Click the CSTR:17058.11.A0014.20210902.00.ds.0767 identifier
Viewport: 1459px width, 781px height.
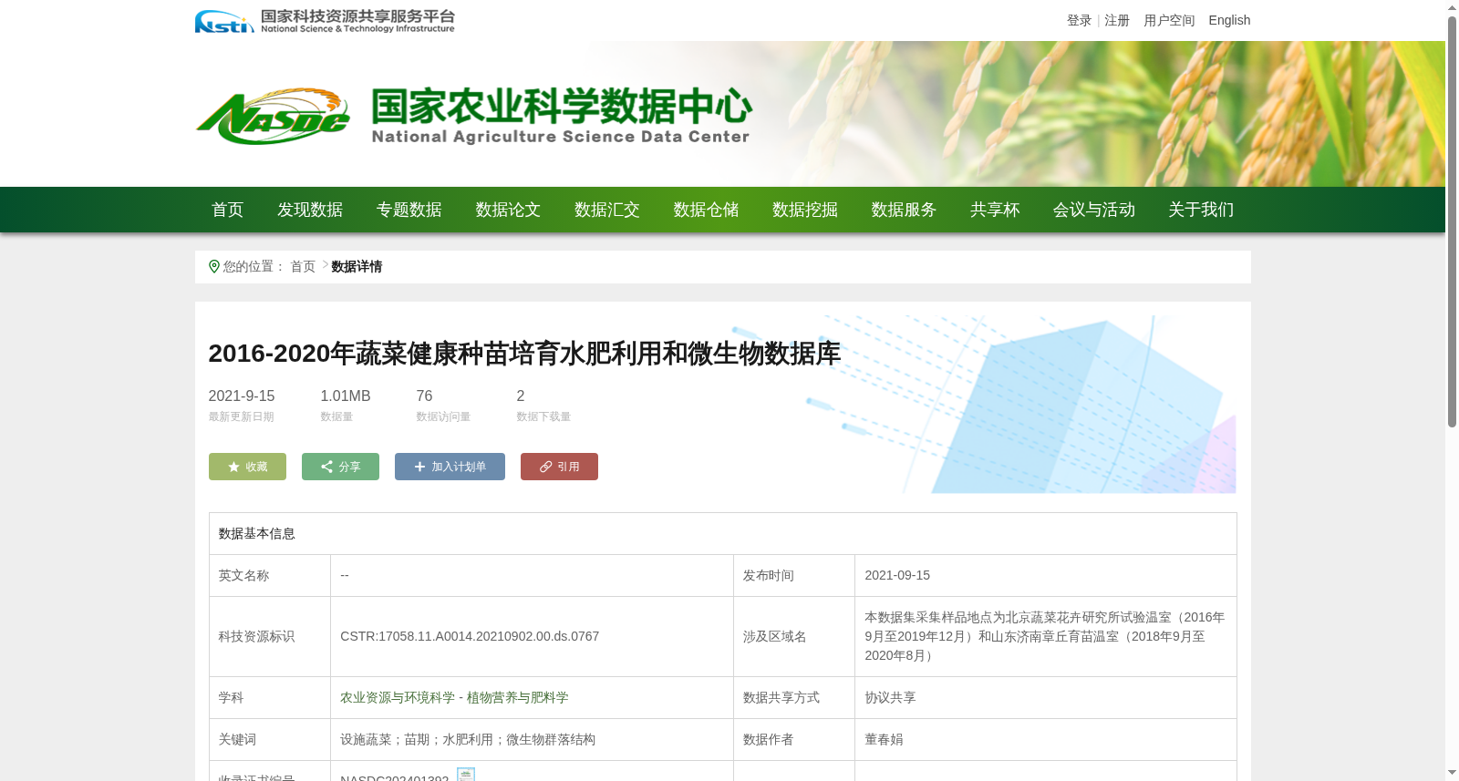pyautogui.click(x=470, y=636)
